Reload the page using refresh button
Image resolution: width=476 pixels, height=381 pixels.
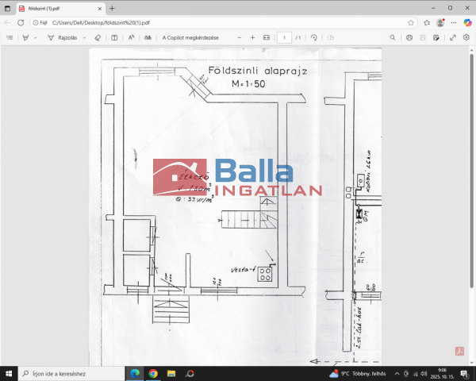tap(21, 22)
